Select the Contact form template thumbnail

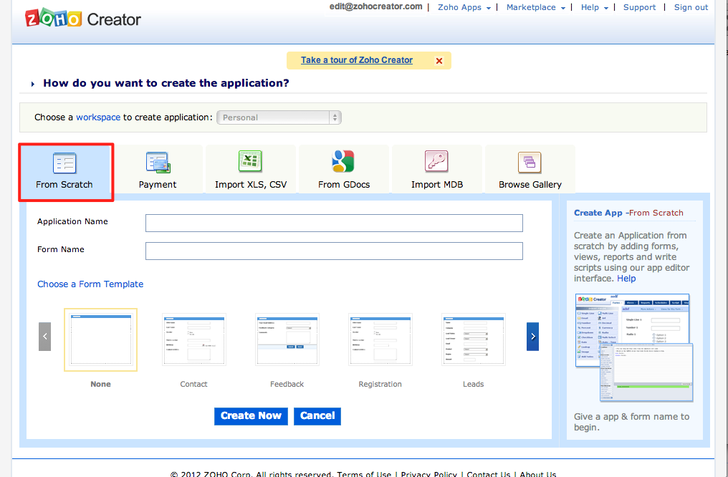193,340
